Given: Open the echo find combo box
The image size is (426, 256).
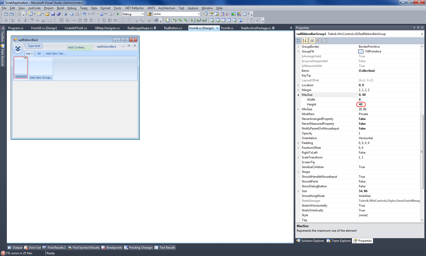Looking at the screenshot, I should (x=198, y=14).
